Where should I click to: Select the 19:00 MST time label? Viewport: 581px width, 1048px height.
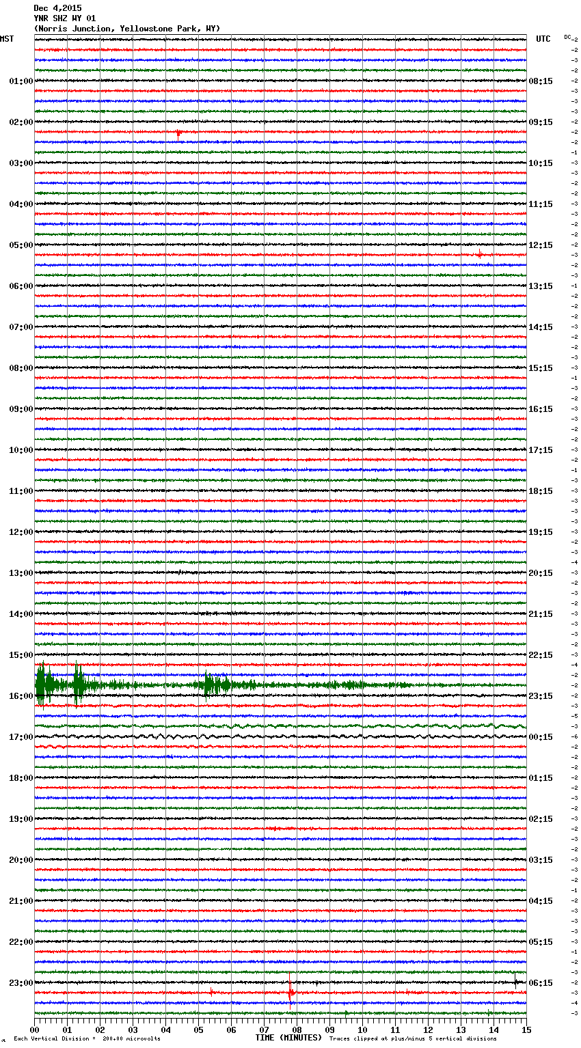click(x=21, y=819)
